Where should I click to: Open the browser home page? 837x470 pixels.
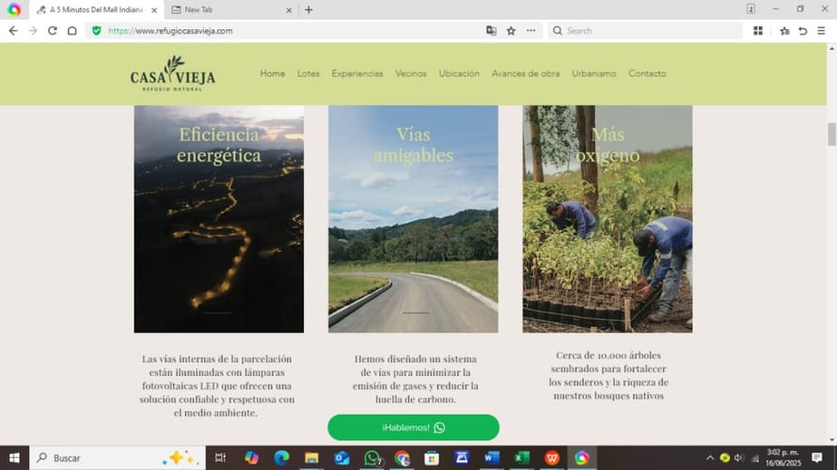(x=72, y=31)
